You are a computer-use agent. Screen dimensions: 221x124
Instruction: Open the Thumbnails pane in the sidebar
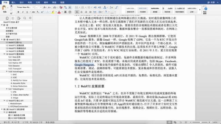7,18
